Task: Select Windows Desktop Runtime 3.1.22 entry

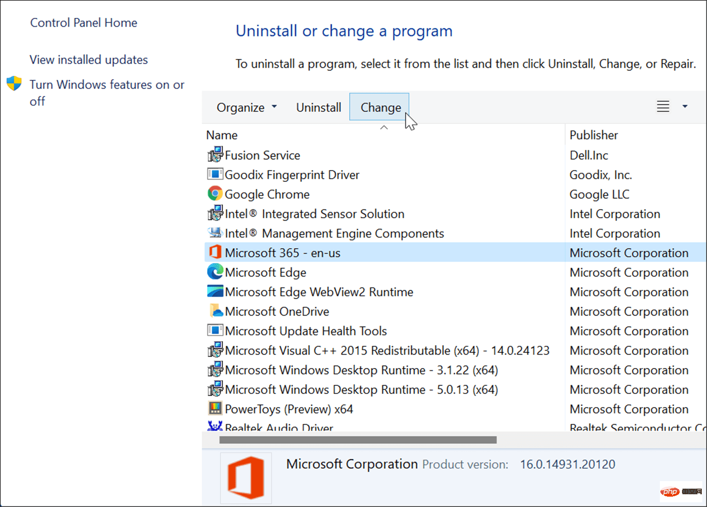Action: (362, 370)
